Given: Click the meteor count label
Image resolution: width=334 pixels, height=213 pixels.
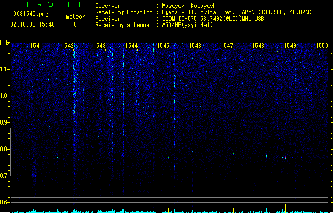Looking at the screenshot, I should (x=75, y=17).
